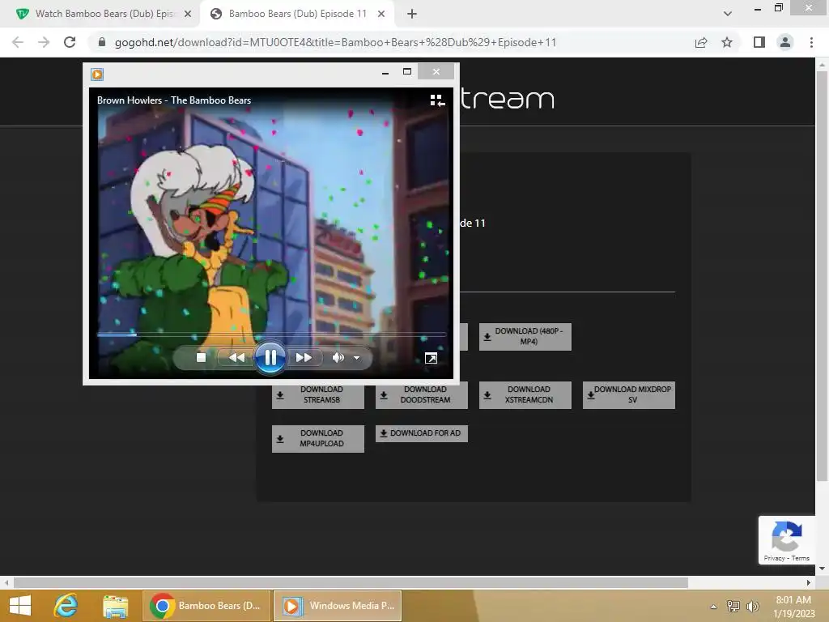Screen dimensions: 829x622
Task: Click the vertical page scrollbar
Action: pos(822,275)
